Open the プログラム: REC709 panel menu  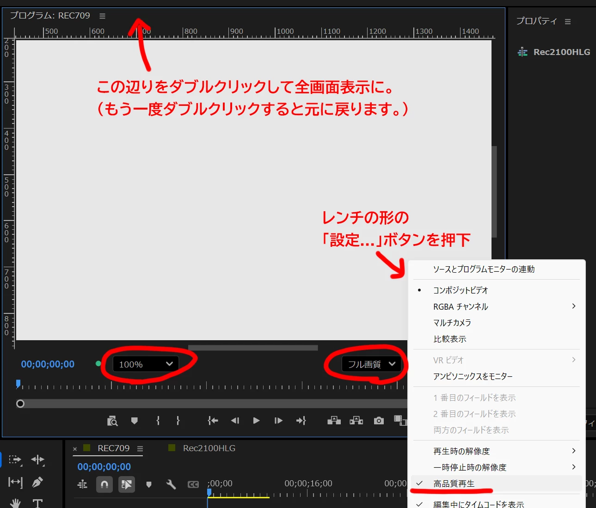point(102,16)
